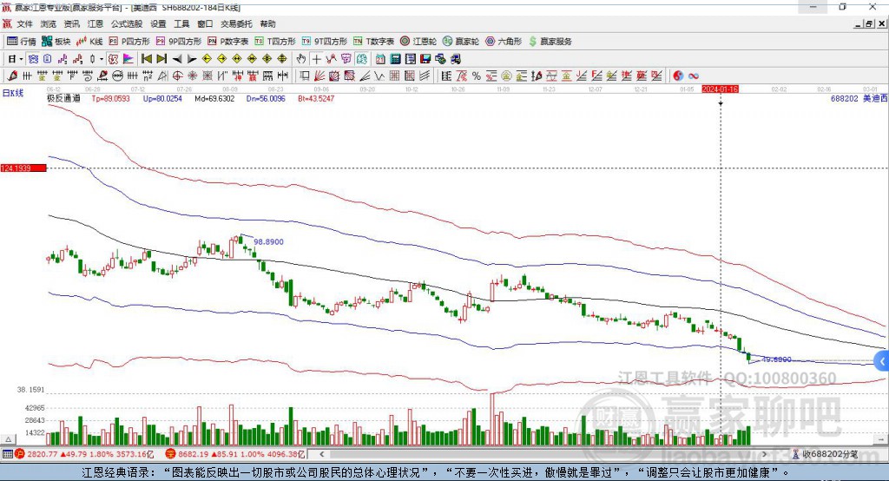
Task: Open the 资讯 menu
Action: coord(71,23)
